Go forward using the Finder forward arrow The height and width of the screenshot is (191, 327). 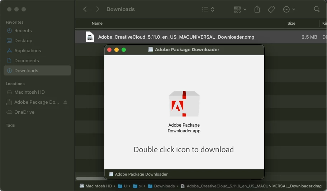98,9
